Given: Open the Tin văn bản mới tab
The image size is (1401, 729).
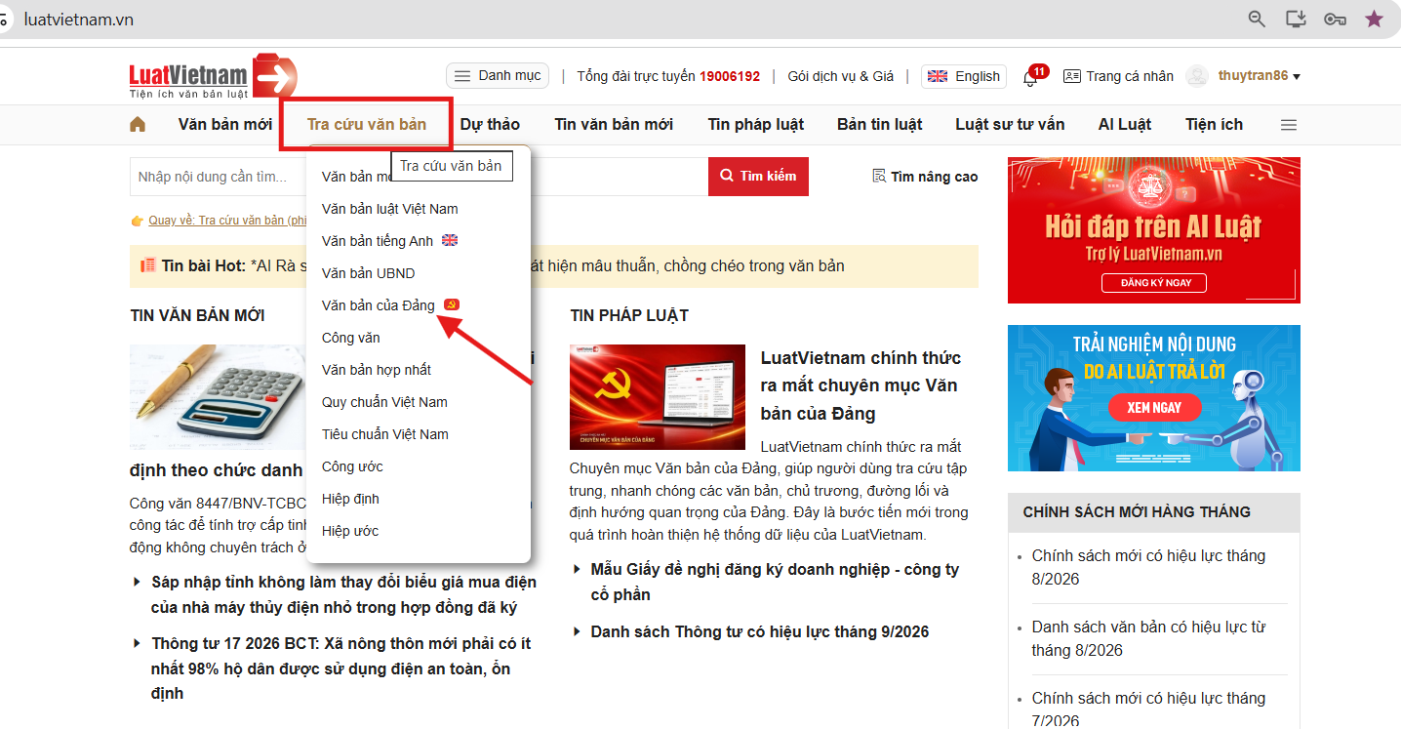Looking at the screenshot, I should pos(614,125).
